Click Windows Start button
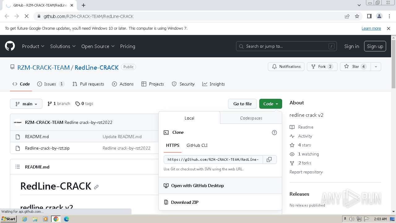Image resolution: width=396 pixels, height=223 pixels. pyautogui.click(x=8, y=219)
